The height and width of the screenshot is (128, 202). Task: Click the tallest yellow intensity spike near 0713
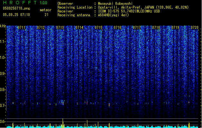[63, 123]
